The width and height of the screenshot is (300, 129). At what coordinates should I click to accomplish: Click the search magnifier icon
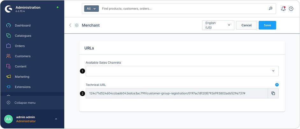click(271, 9)
